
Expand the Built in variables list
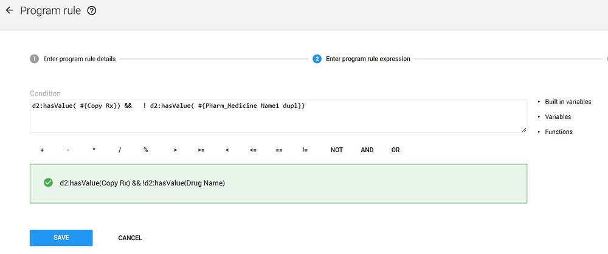click(567, 102)
